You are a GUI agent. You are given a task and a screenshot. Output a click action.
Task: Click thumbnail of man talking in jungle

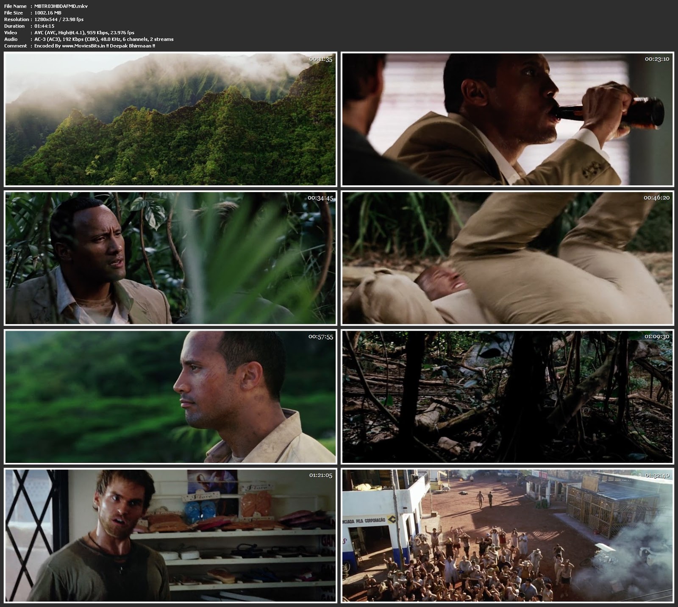pyautogui.click(x=170, y=258)
